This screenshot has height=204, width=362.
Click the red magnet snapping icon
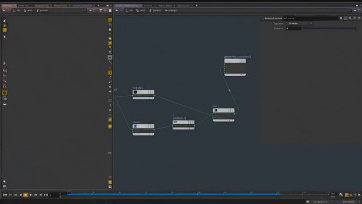(5, 86)
